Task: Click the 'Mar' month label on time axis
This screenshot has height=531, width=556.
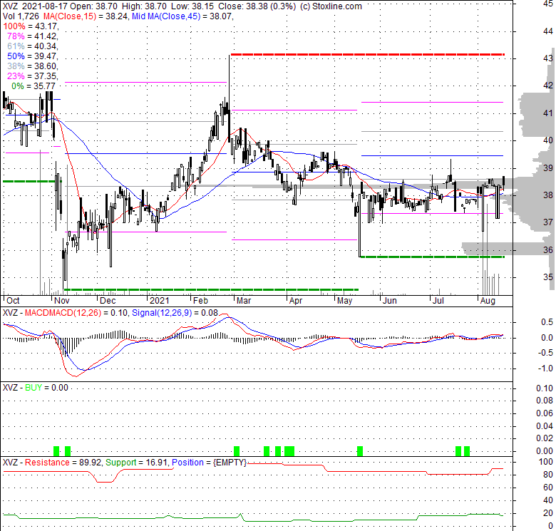Action: tap(244, 301)
